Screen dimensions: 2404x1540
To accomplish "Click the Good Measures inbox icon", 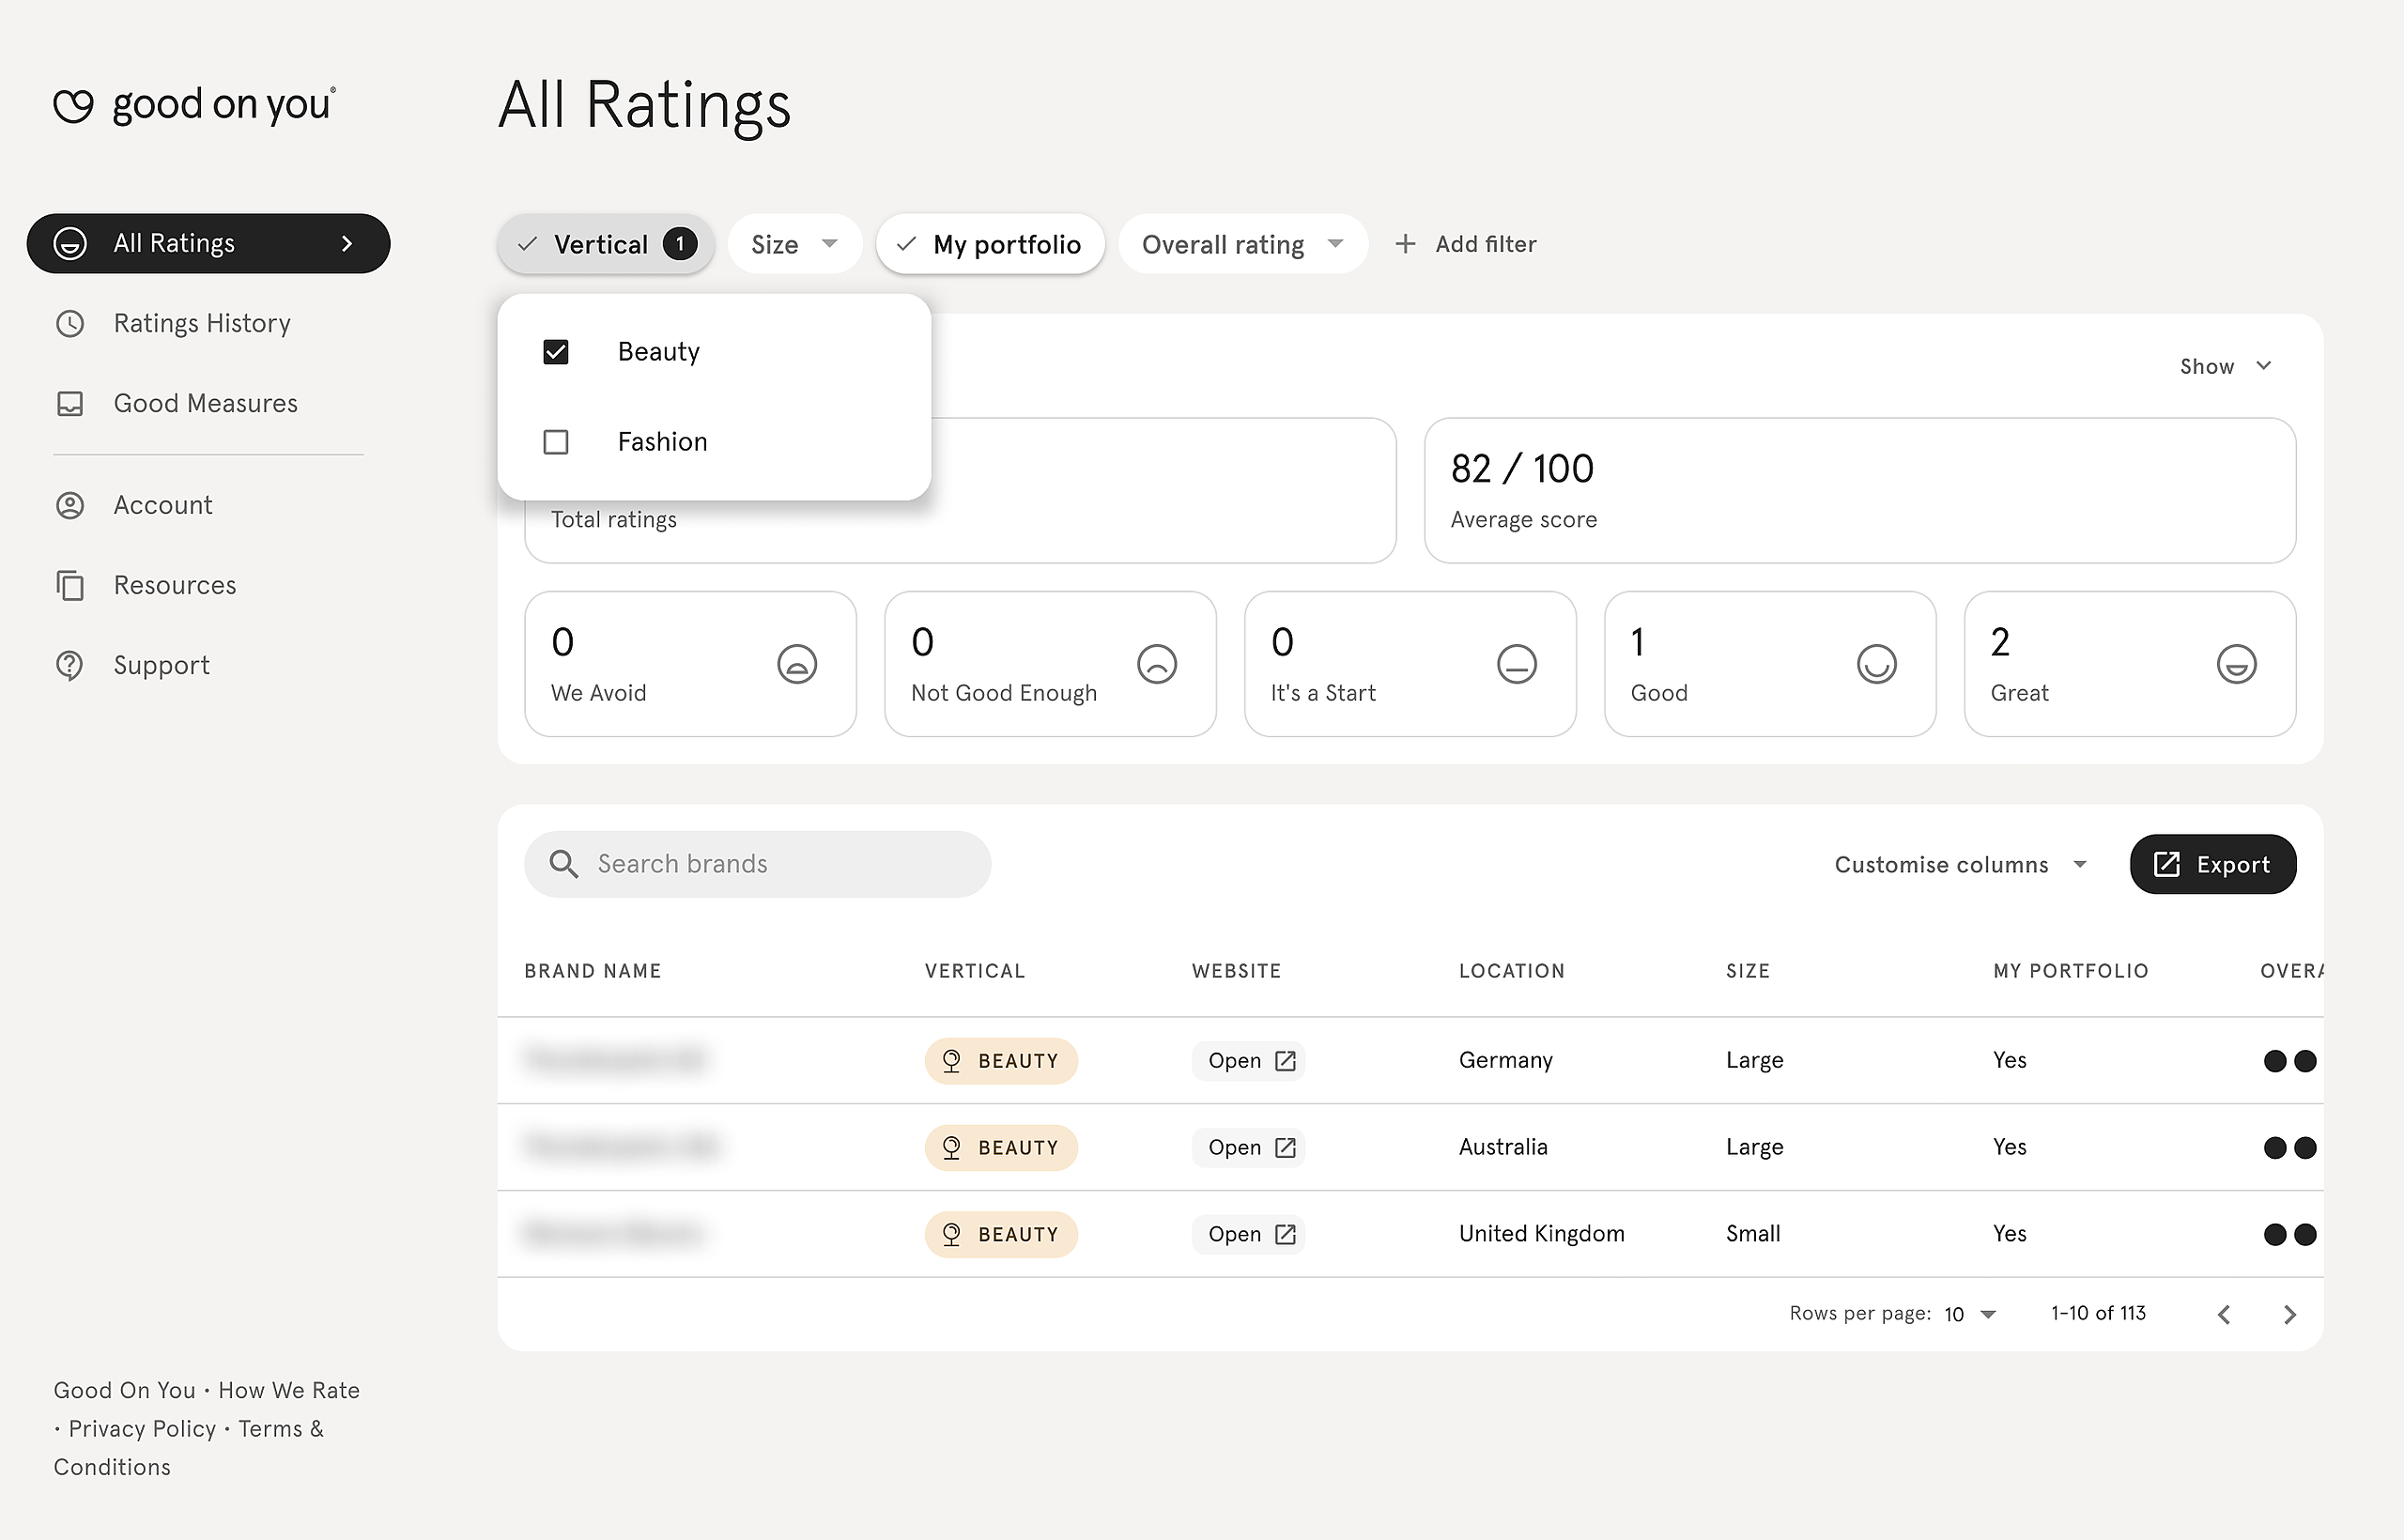I will (70, 403).
